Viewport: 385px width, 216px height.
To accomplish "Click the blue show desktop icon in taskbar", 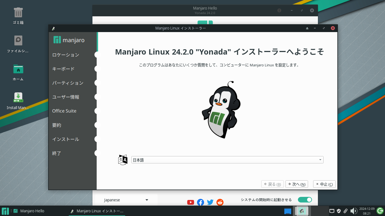I will pyautogui.click(x=288, y=211).
